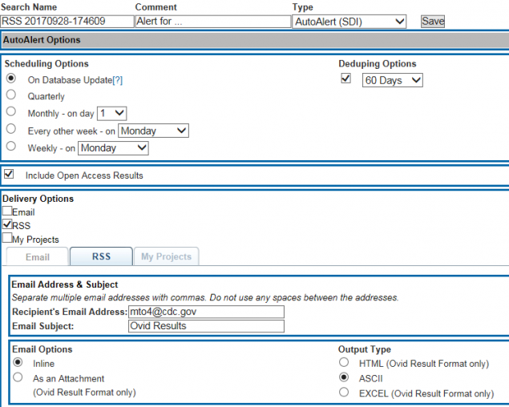Switch to the Email tab
This screenshot has width=509, height=407.
[37, 256]
